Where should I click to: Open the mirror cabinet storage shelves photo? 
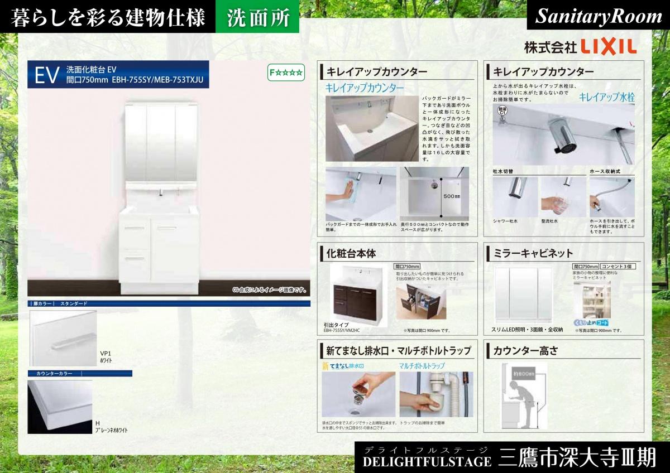point(592,300)
